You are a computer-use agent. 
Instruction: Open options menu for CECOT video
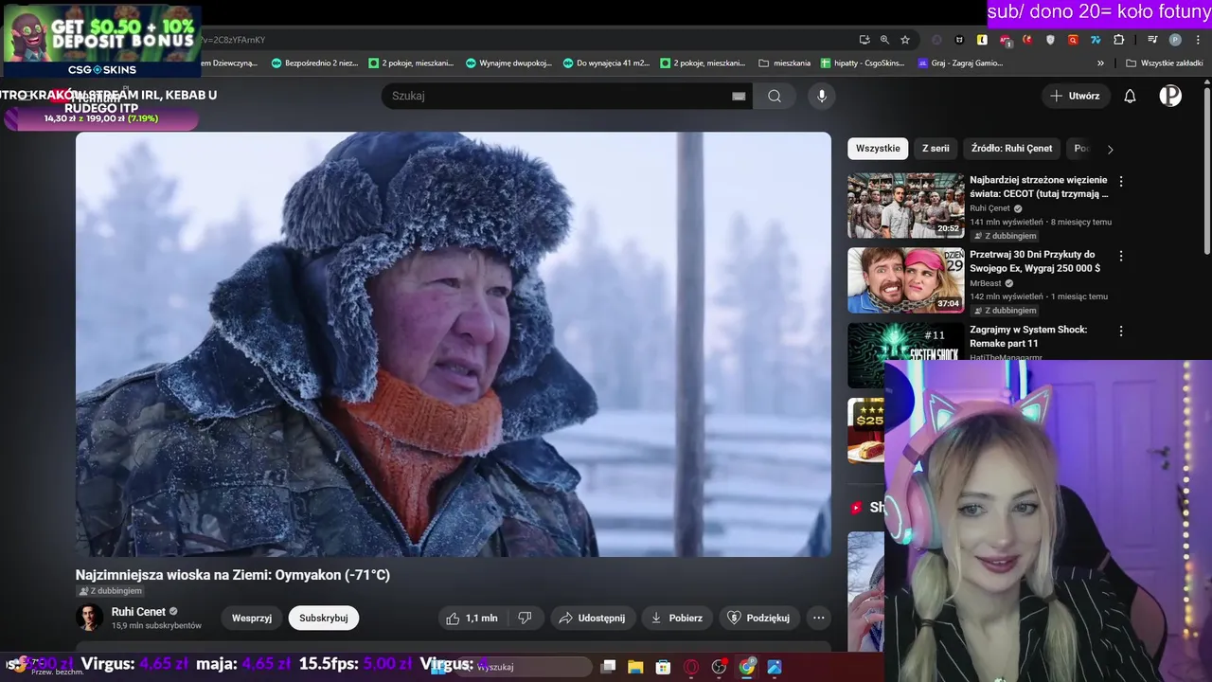1121,181
